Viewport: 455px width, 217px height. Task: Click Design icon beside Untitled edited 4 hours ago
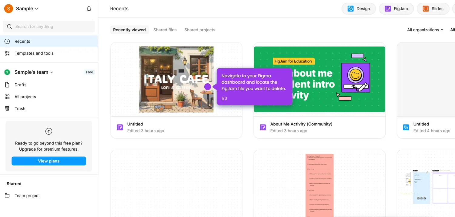(x=406, y=127)
